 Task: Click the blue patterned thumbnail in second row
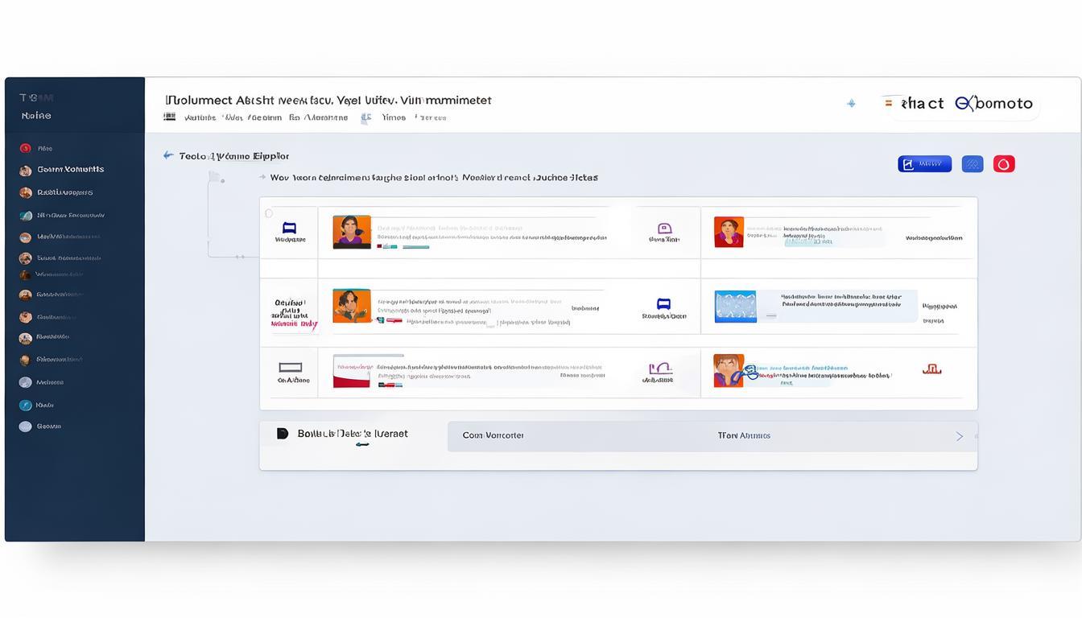click(735, 307)
